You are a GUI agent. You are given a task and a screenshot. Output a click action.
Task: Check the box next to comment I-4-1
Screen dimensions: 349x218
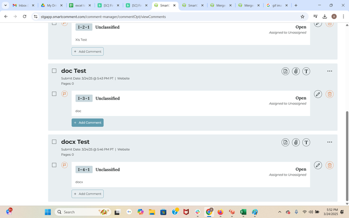tap(54, 165)
